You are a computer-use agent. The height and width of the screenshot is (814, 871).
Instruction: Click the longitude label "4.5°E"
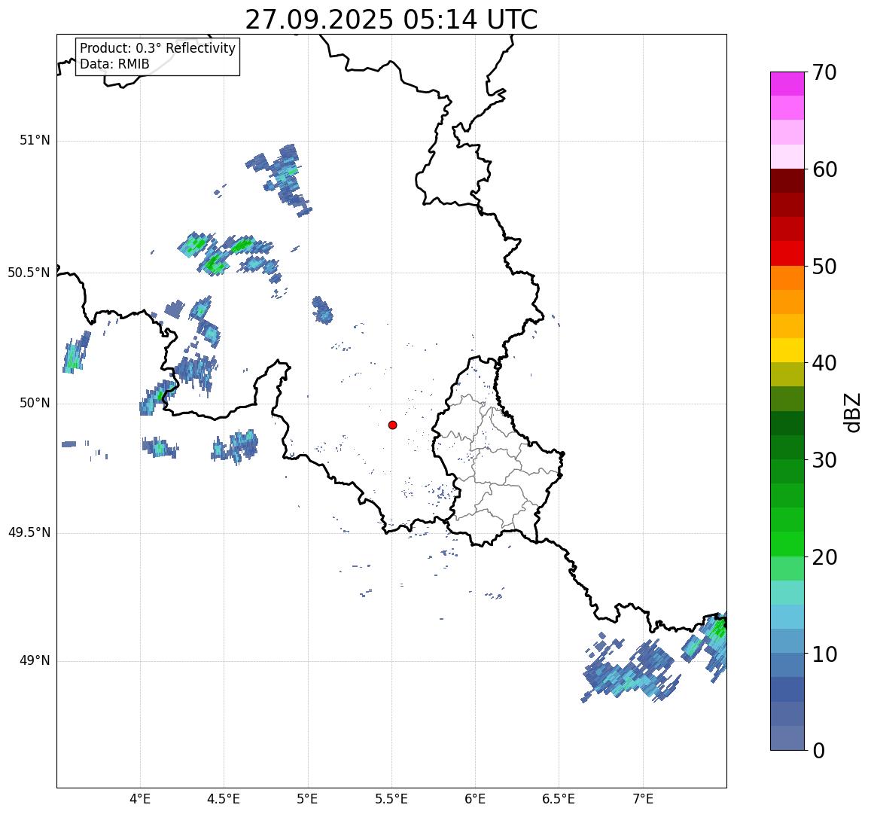click(224, 799)
